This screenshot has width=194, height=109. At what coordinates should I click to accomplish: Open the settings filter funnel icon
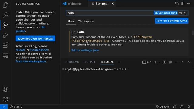185,13
